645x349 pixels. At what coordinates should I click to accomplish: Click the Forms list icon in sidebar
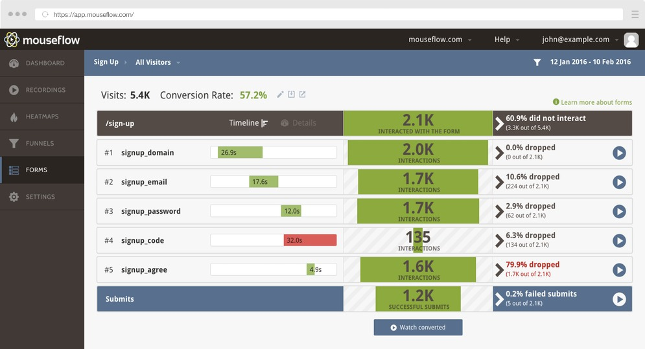(x=14, y=170)
